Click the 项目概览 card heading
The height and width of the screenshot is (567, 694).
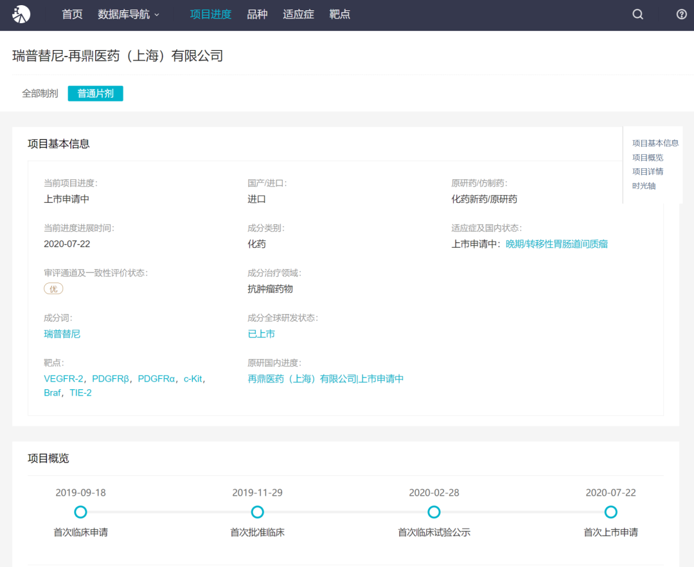tap(48, 458)
